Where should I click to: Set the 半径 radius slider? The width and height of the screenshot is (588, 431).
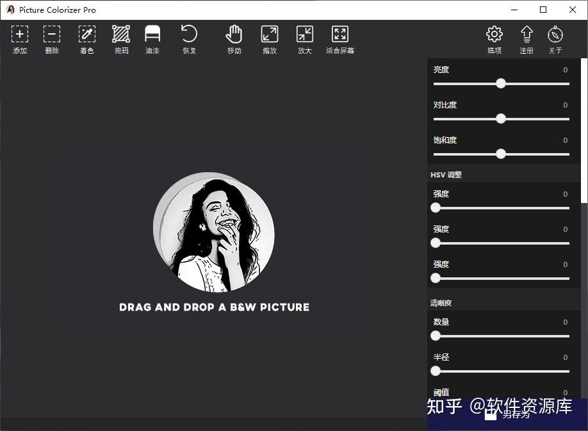click(501, 371)
